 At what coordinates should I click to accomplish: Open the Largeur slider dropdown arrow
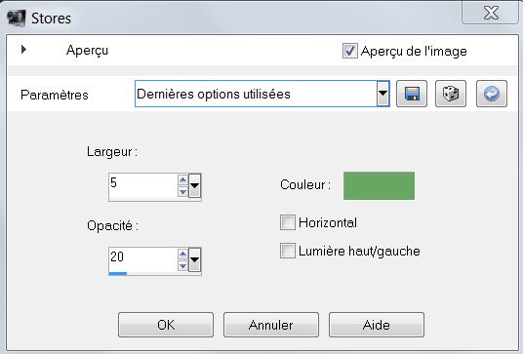click(x=195, y=185)
